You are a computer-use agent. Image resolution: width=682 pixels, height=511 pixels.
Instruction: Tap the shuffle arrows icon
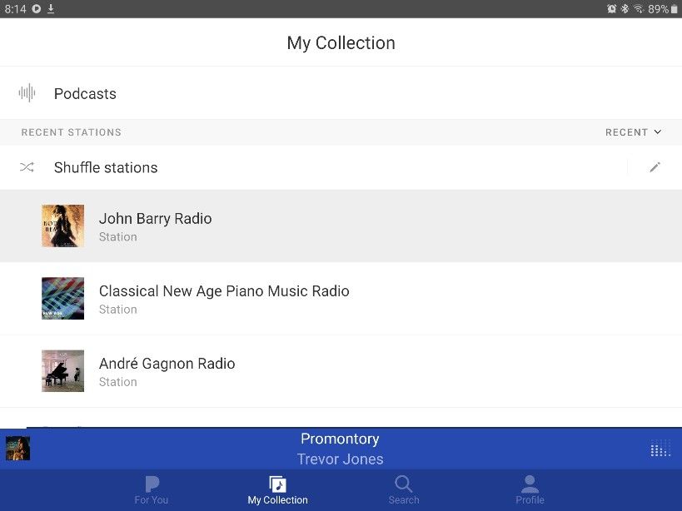pyautogui.click(x=27, y=167)
